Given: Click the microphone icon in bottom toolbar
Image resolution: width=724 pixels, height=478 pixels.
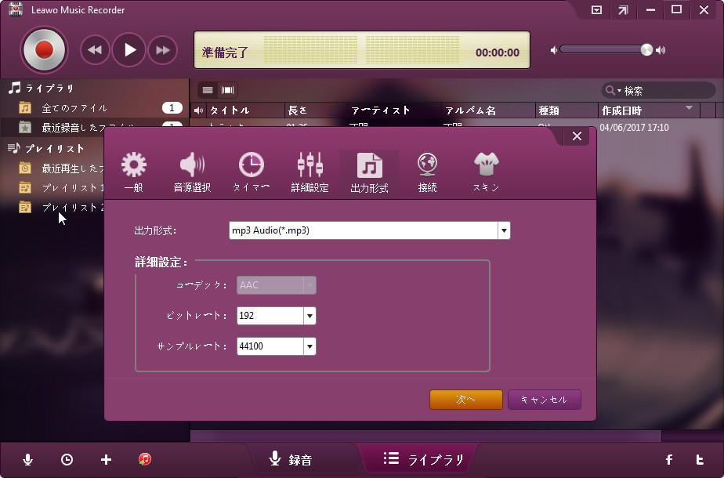Looking at the screenshot, I should click(27, 459).
